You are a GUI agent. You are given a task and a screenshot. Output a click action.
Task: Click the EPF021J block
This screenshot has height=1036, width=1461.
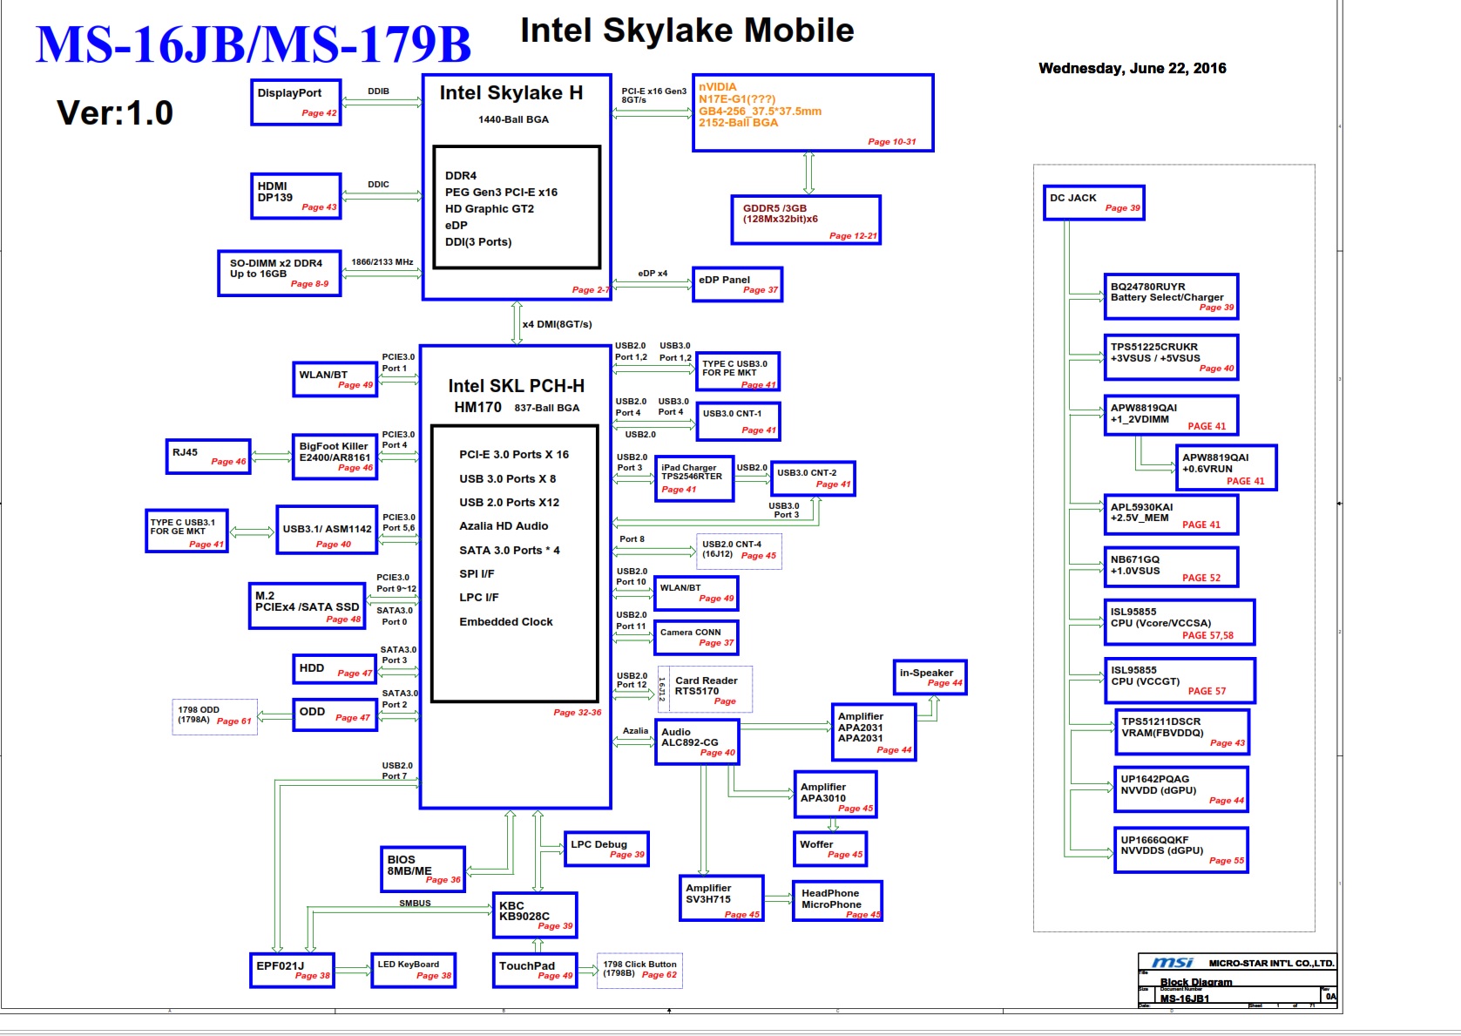[293, 970]
